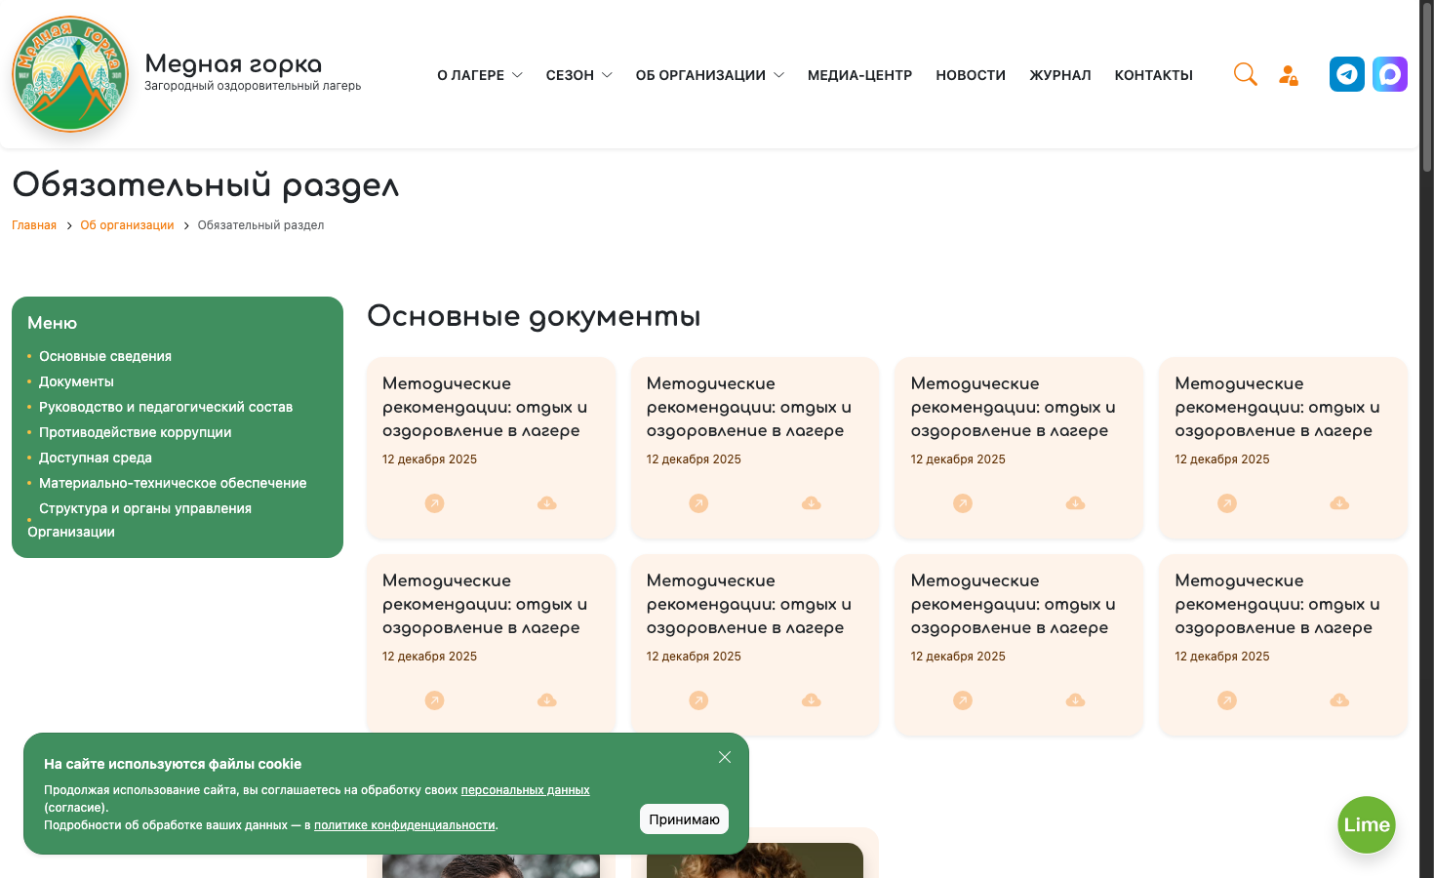Image resolution: width=1434 pixels, height=878 pixels.
Task: Open the О ЛАГЕРЕ menu label
Action: (471, 75)
